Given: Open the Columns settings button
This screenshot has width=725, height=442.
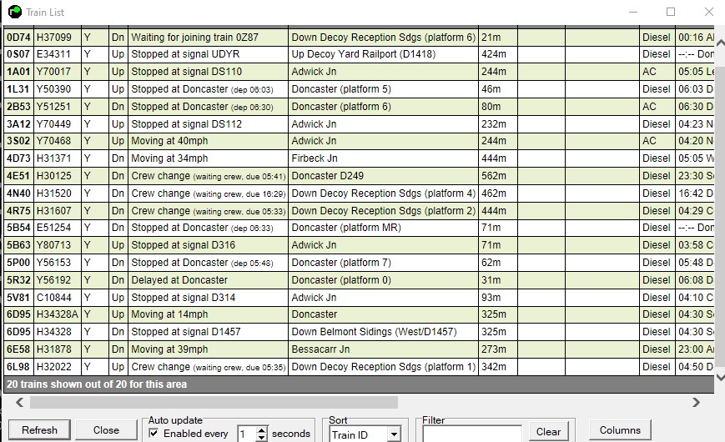Looking at the screenshot, I should pos(620,430).
